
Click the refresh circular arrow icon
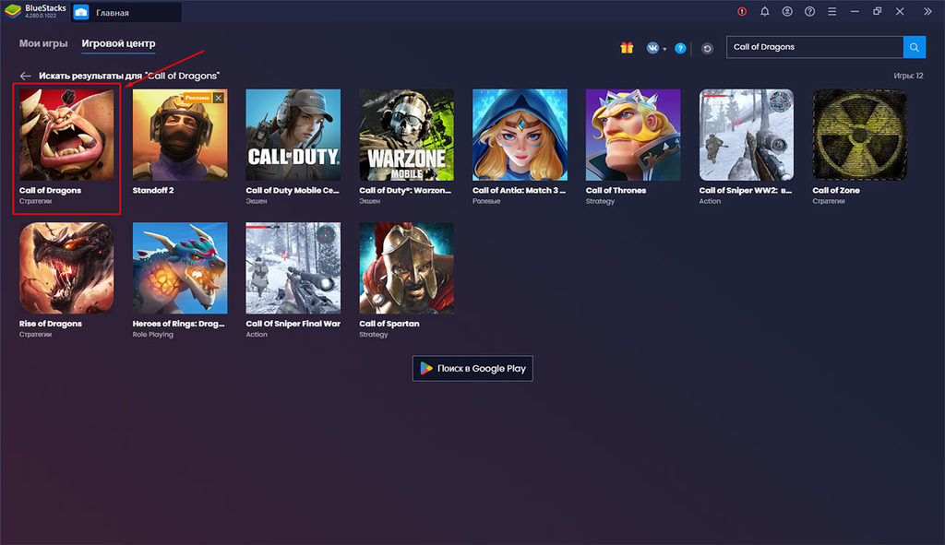click(x=707, y=48)
